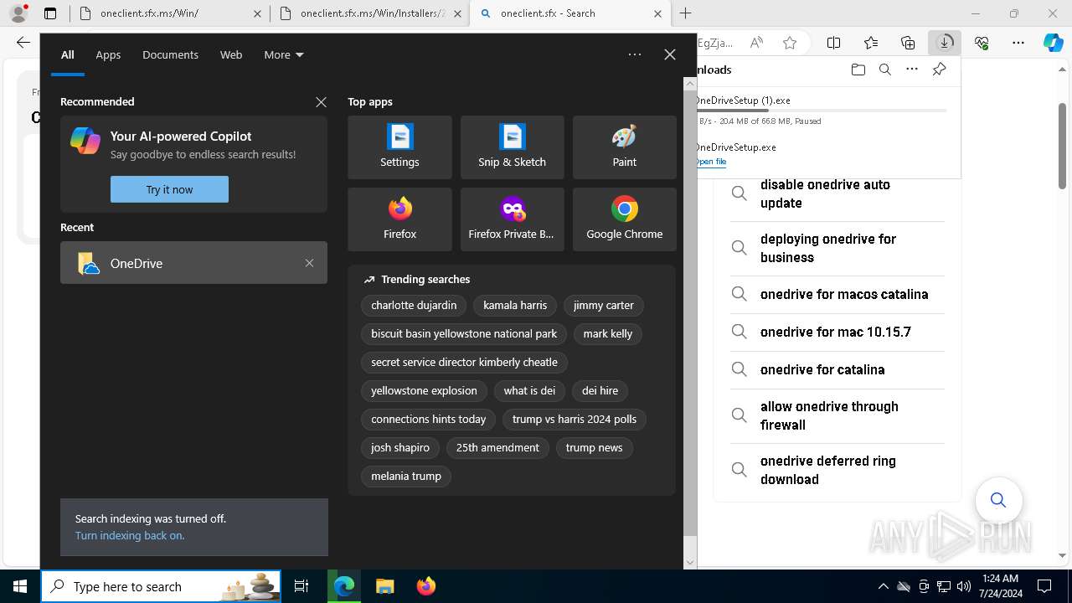Open volume control in system tray
Image resolution: width=1072 pixels, height=603 pixels.
click(x=963, y=586)
